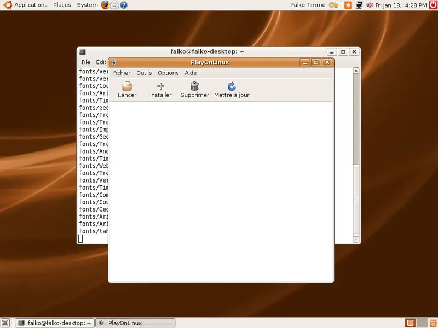Click the orange update notification icon
438x328 pixels.
click(x=348, y=5)
